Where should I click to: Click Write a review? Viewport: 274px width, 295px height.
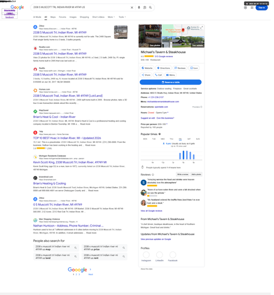[183, 175]
